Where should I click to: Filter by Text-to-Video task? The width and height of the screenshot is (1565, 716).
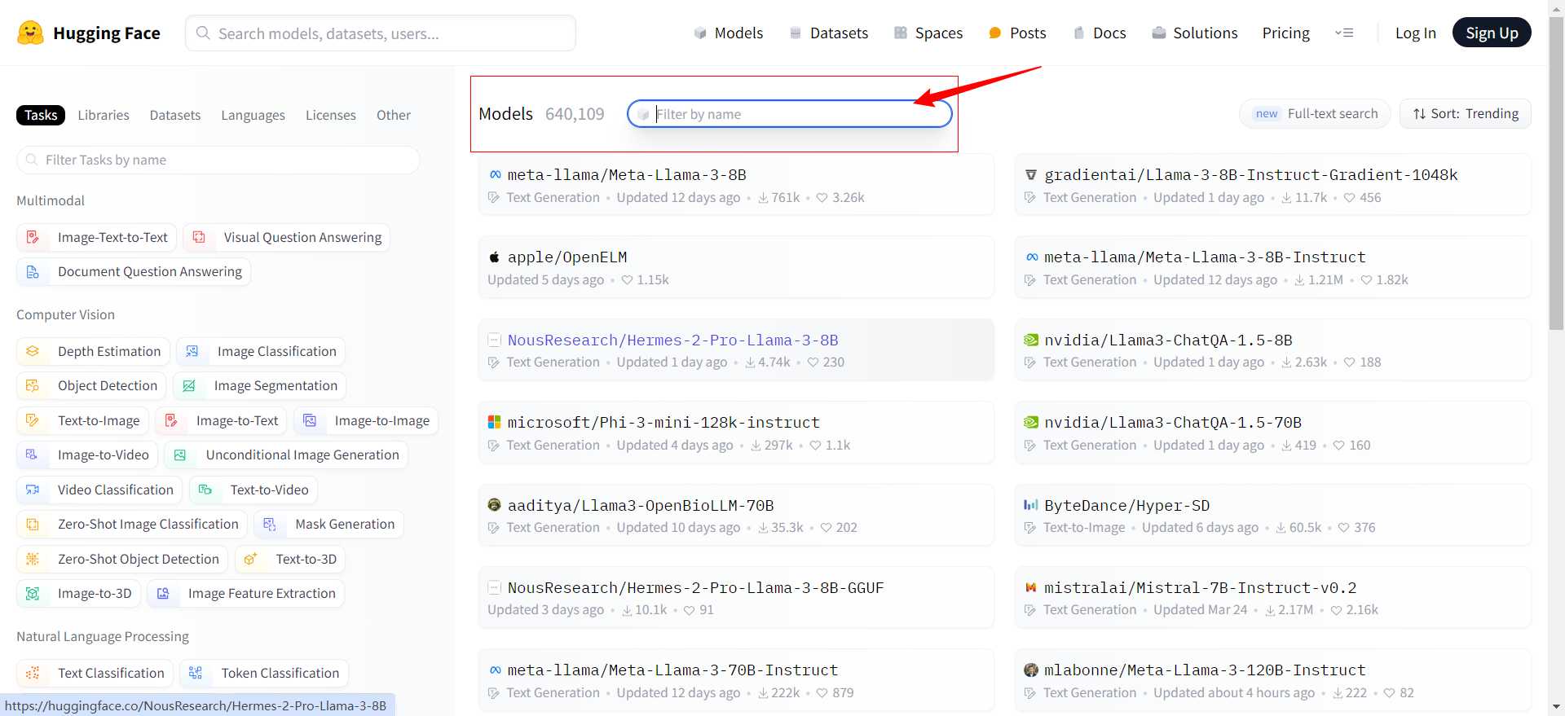point(253,490)
